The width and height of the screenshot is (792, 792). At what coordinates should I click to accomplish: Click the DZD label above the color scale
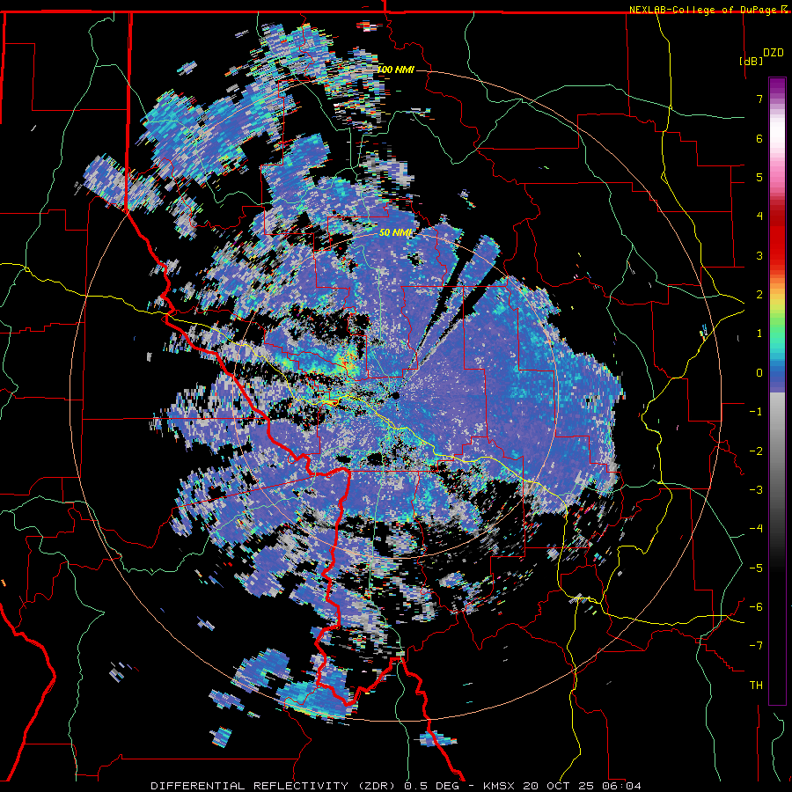pos(774,53)
